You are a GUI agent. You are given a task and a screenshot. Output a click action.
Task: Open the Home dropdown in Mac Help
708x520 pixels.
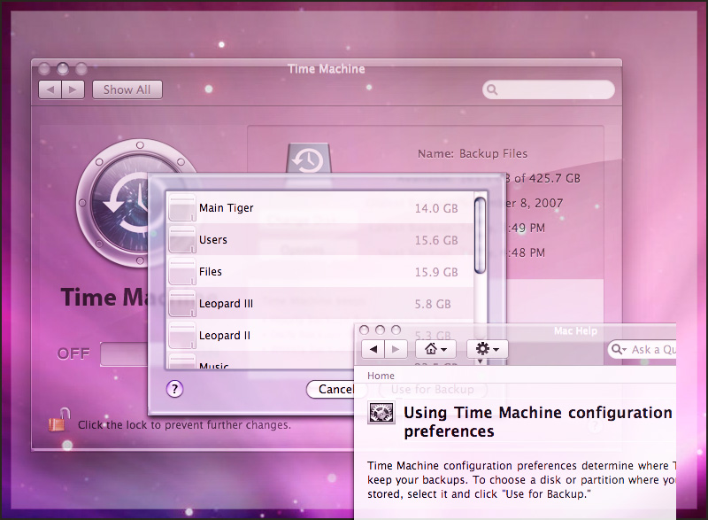tap(435, 349)
